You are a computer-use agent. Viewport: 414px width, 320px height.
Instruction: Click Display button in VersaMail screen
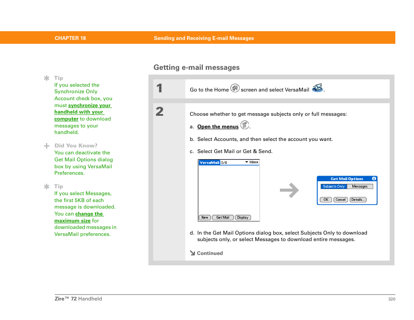click(x=243, y=217)
